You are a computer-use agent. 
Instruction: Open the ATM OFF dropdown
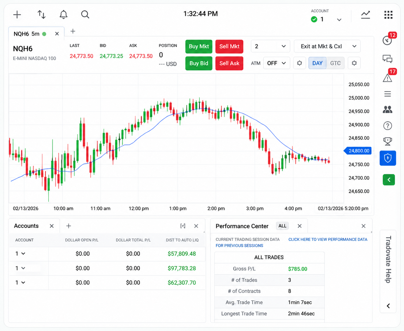pyautogui.click(x=276, y=63)
